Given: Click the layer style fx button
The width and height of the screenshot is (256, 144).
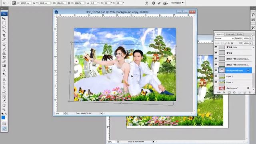Looking at the screenshot, I should [x=224, y=92].
